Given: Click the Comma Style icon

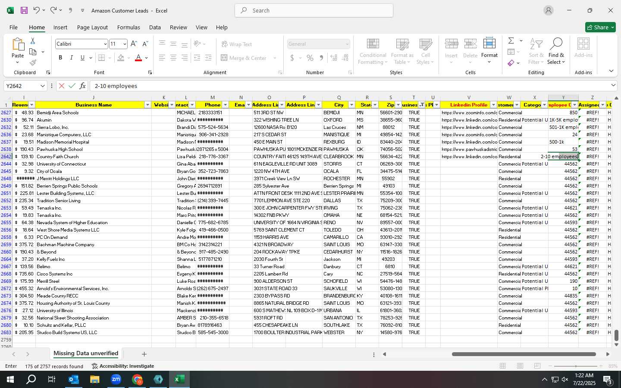Looking at the screenshot, I should click(x=321, y=58).
